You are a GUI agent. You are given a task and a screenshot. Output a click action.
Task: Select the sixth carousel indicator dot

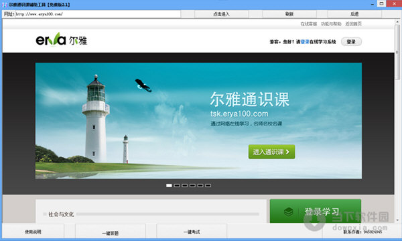[x=208, y=186]
